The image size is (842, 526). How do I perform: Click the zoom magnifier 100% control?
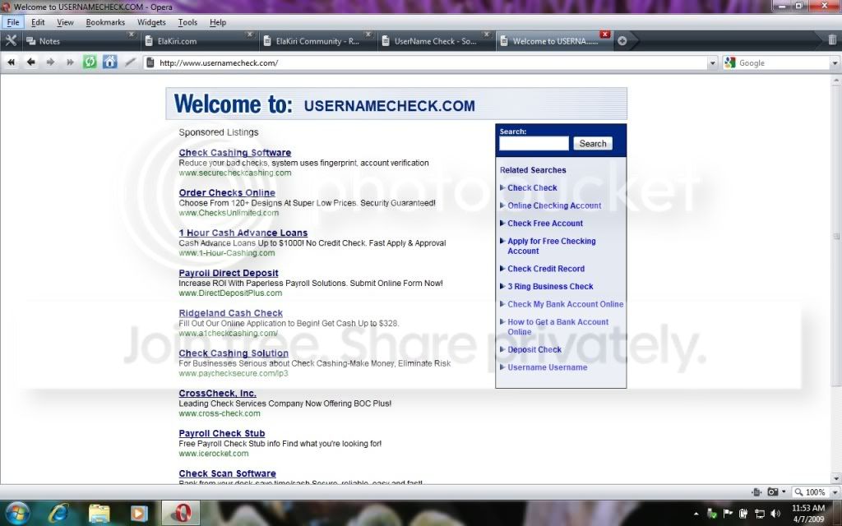click(810, 491)
